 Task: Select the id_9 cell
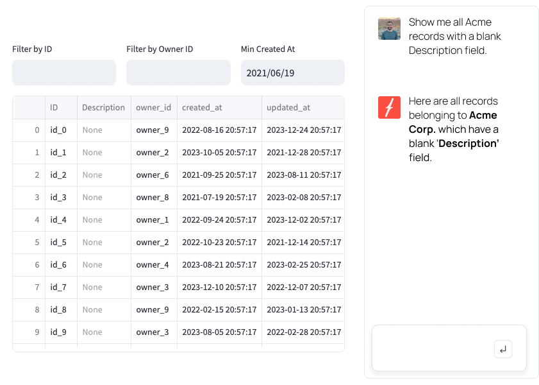tap(58, 332)
